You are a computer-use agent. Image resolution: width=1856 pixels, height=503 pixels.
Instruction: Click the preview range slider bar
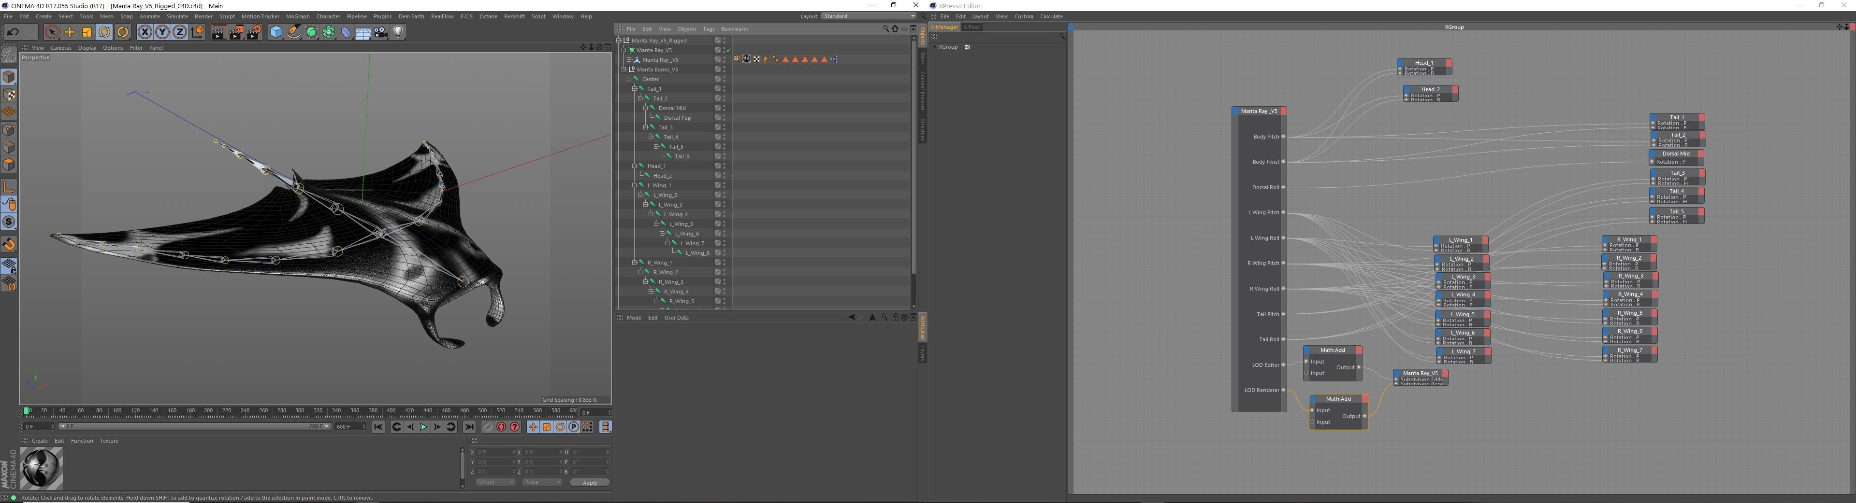coord(194,427)
